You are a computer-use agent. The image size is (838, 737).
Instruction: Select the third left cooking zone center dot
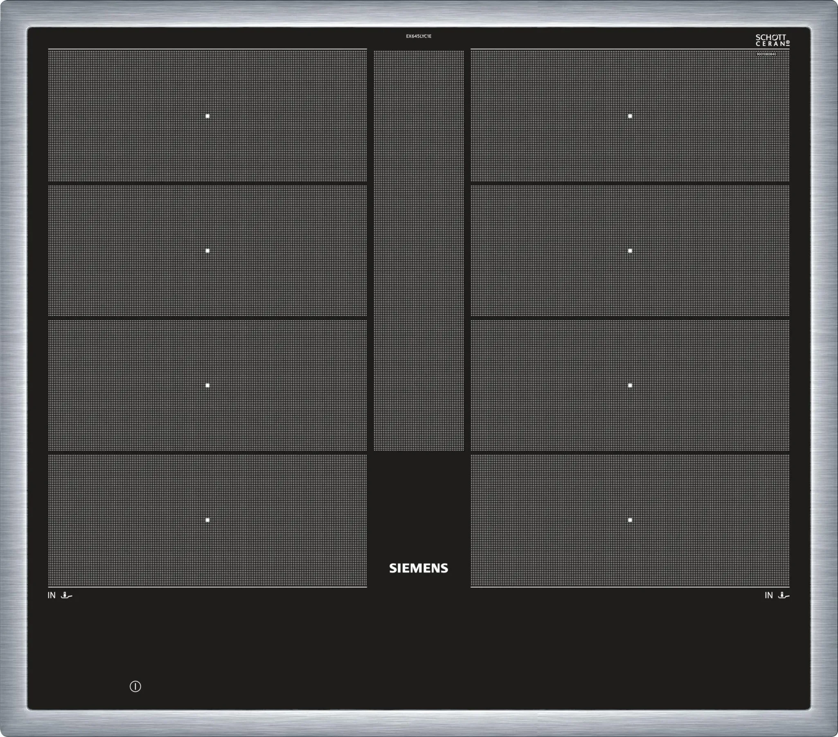click(x=207, y=385)
